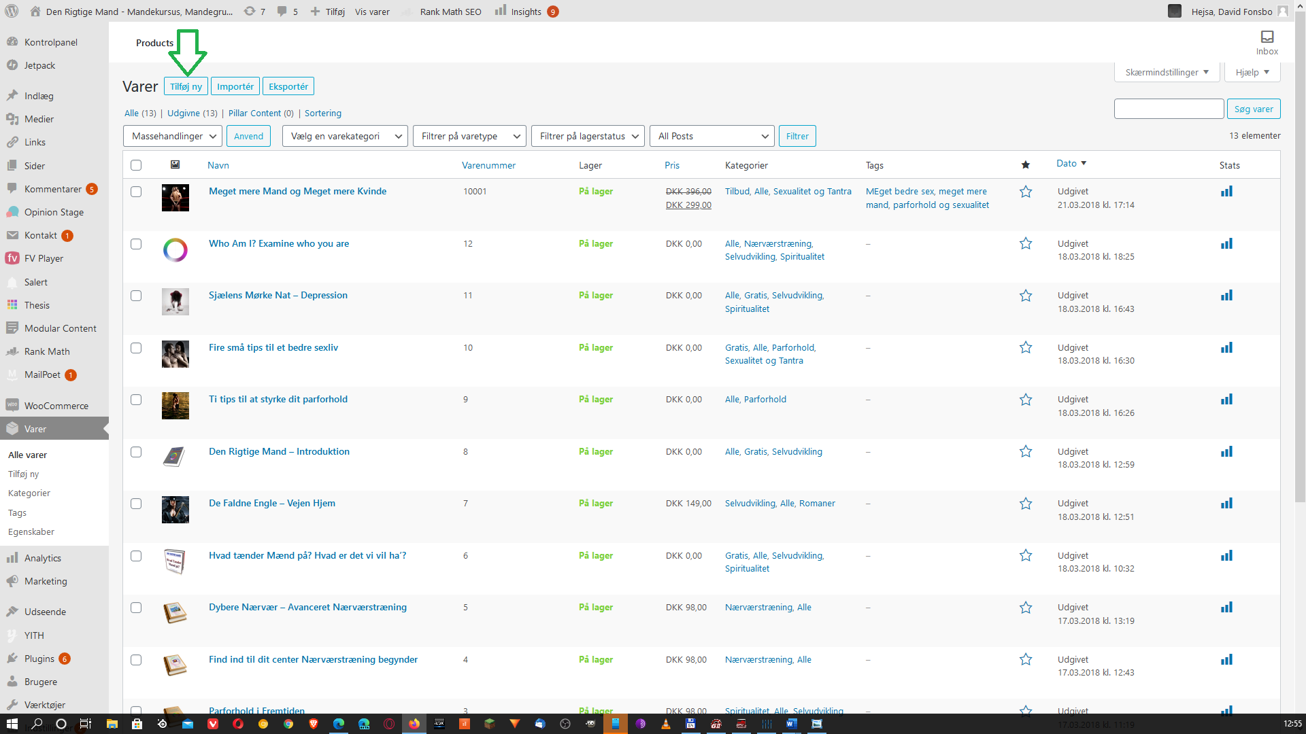Check the select-all products checkbox in header

point(136,165)
